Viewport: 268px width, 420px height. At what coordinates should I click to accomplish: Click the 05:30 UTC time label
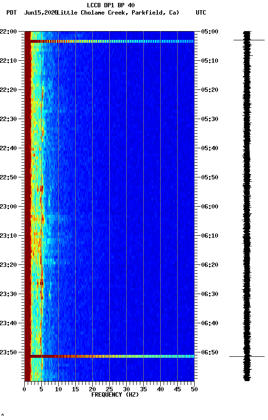[x=210, y=119]
